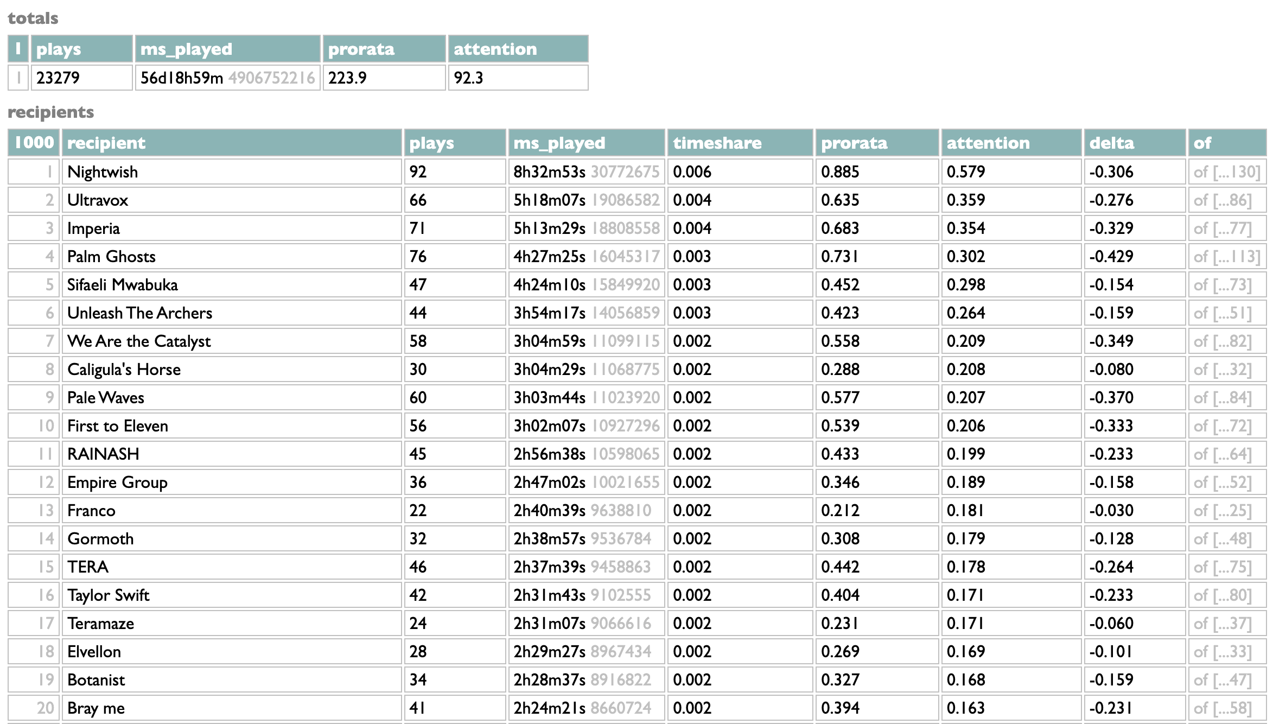Select the First to Eleven recipient cell
The image size is (1273, 724).
(232, 426)
